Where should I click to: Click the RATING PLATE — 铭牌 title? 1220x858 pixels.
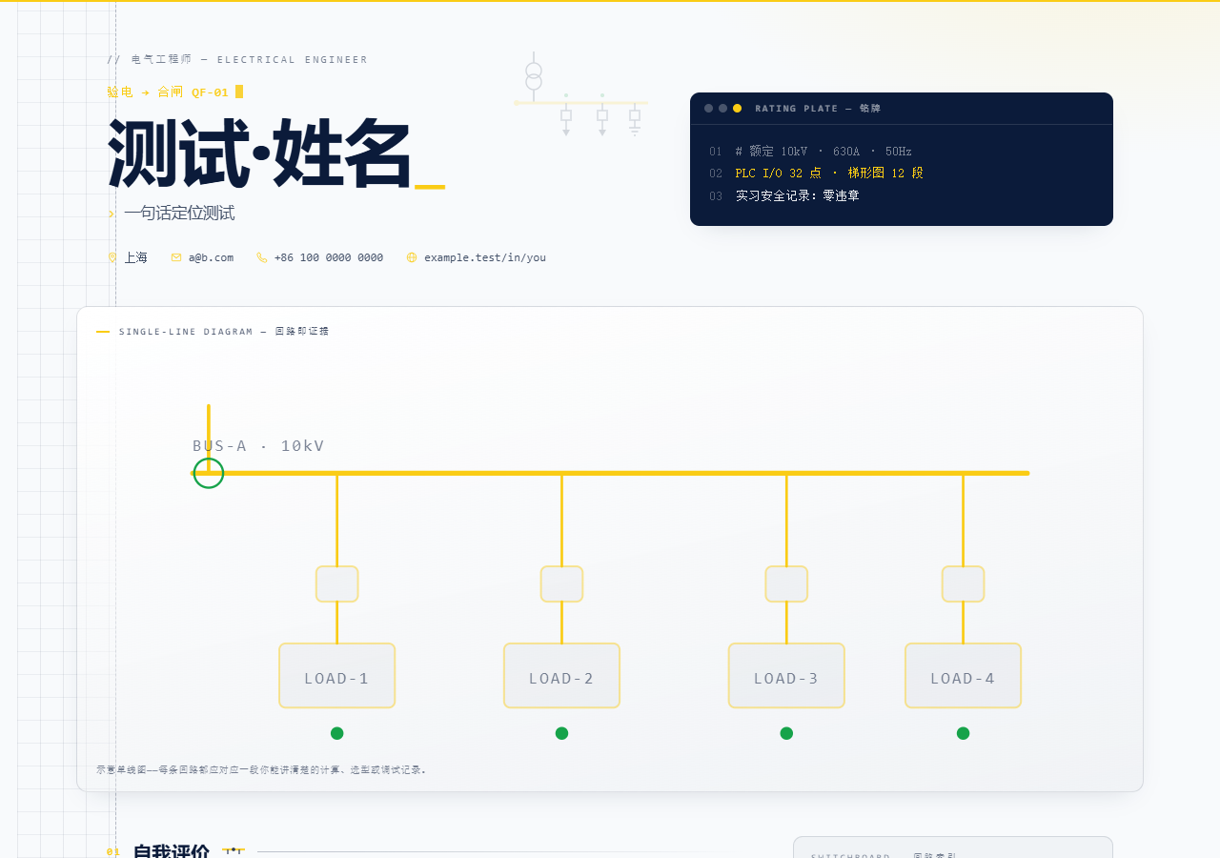click(x=818, y=109)
